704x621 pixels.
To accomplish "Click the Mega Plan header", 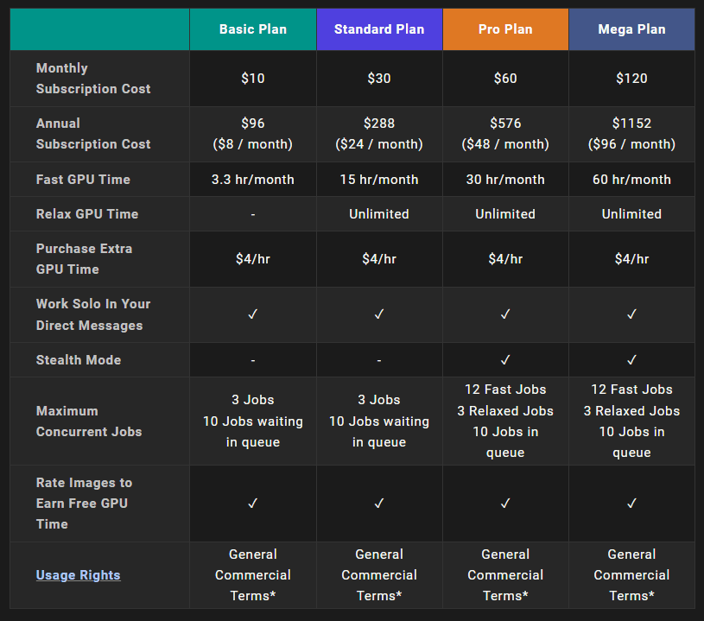I will 631,29.
